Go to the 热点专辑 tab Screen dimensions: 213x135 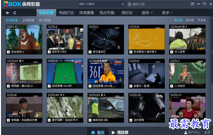click(107, 12)
